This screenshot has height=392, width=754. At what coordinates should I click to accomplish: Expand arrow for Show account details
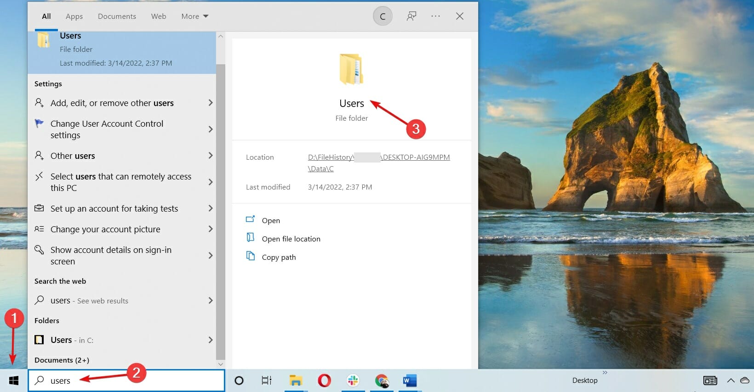(211, 256)
